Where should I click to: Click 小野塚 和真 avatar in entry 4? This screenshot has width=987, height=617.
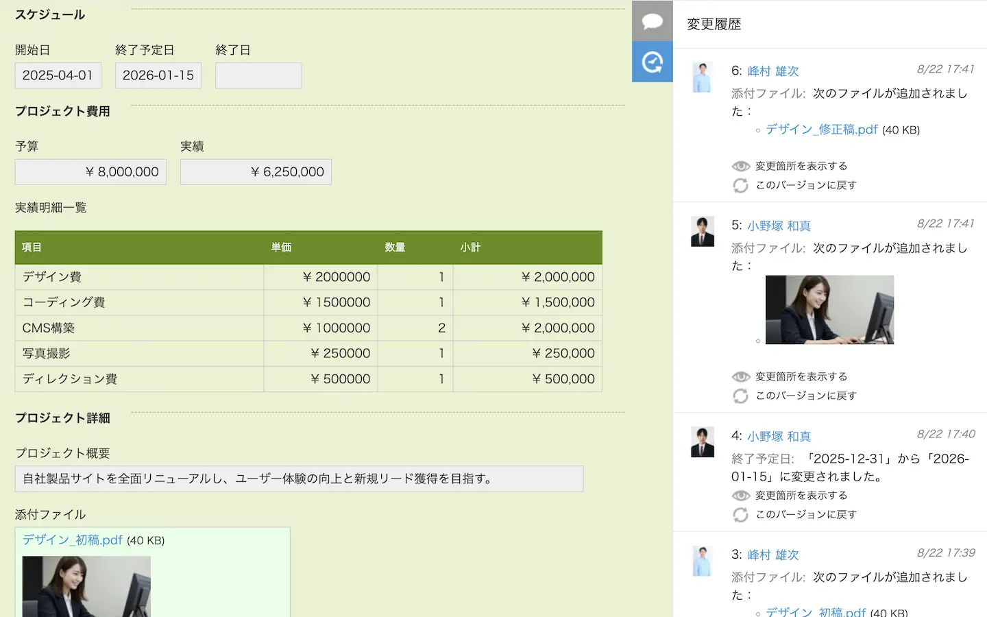(702, 442)
